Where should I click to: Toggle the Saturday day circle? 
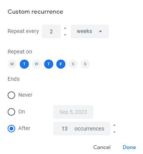pos(73,64)
